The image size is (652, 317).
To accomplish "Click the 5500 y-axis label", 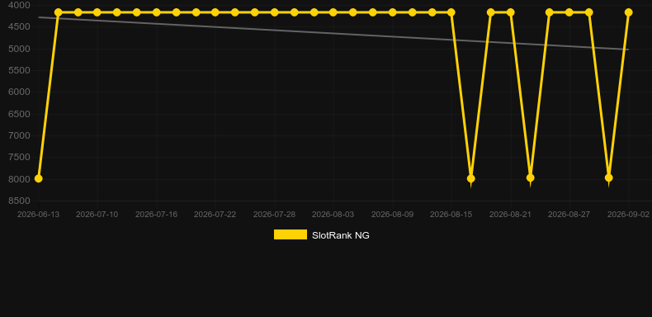I will pyautogui.click(x=19, y=70).
